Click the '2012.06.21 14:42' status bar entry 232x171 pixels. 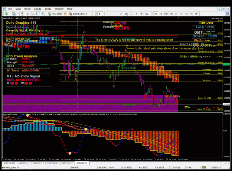[x=106, y=167]
